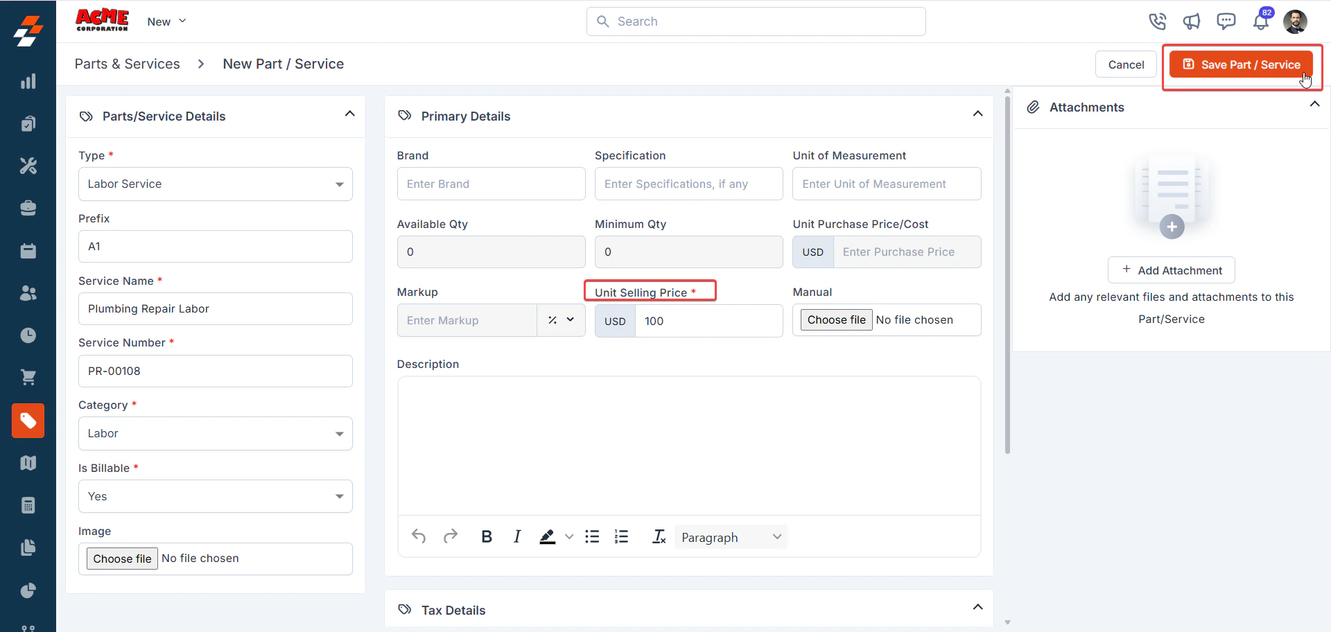Click the attachment plus circle illustration
1331x632 pixels.
1172,227
